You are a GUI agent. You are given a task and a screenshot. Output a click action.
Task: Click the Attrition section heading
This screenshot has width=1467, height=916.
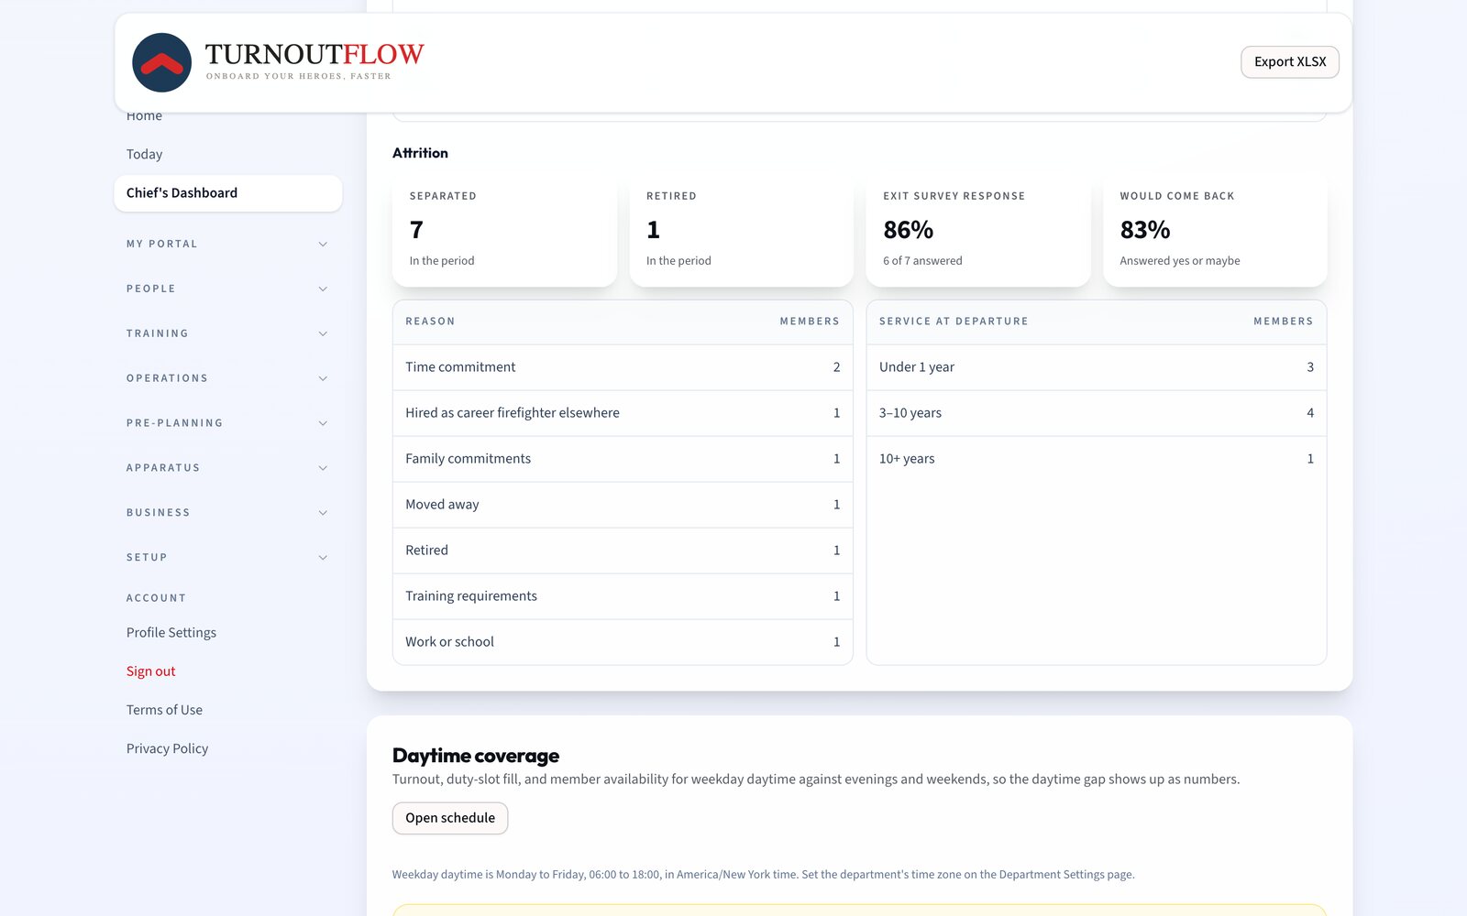pos(420,153)
